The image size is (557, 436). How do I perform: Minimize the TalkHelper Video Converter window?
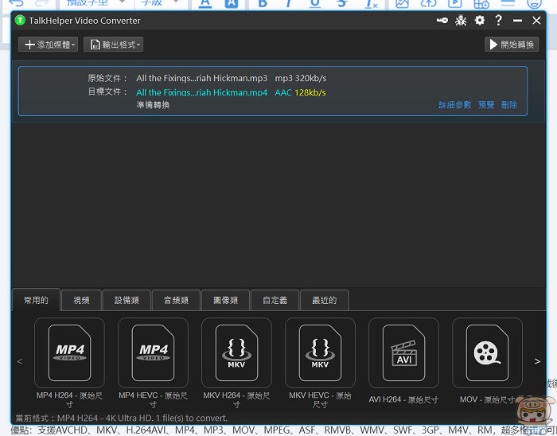(x=517, y=21)
